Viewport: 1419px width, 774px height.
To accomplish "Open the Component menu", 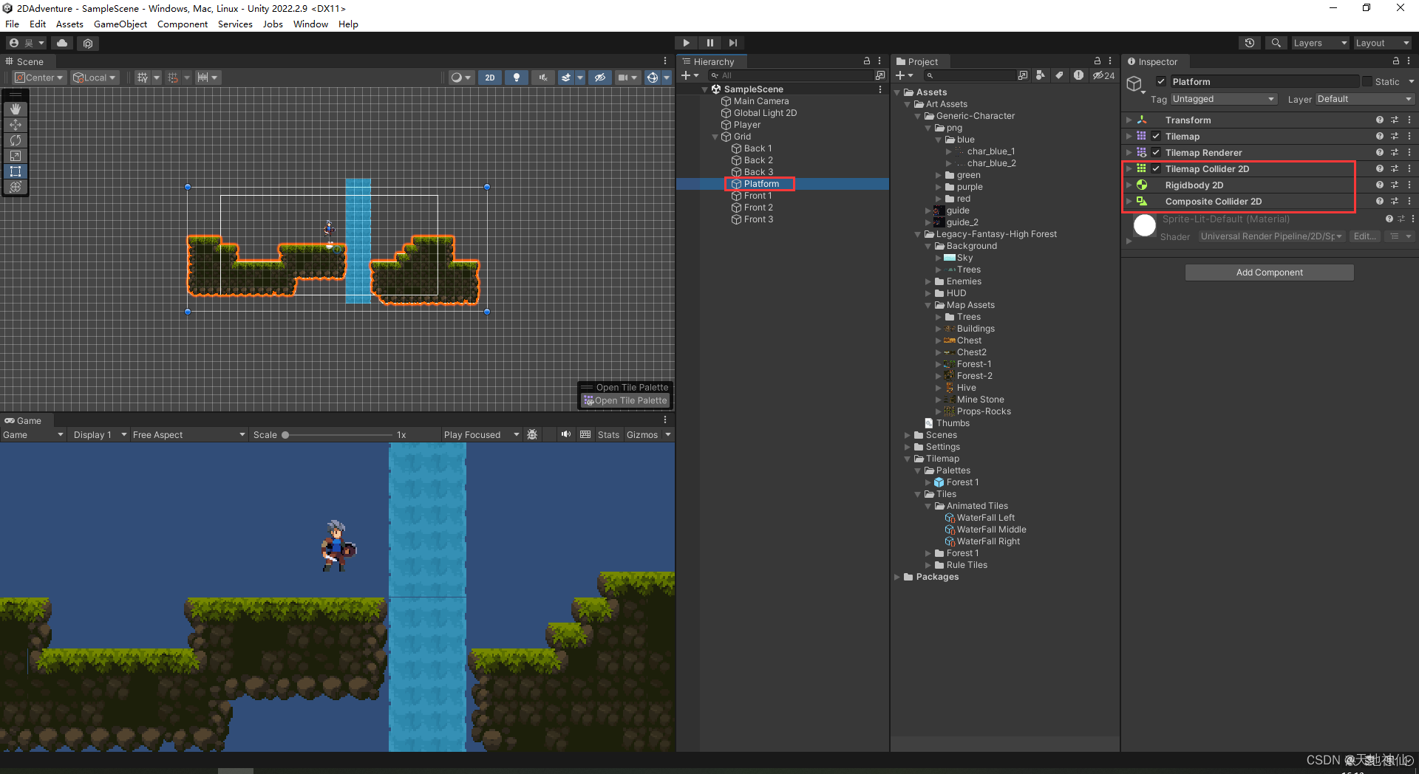I will coord(183,24).
